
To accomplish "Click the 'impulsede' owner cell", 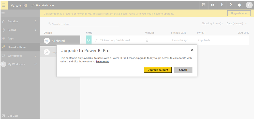I will pyautogui.click(x=204, y=40).
